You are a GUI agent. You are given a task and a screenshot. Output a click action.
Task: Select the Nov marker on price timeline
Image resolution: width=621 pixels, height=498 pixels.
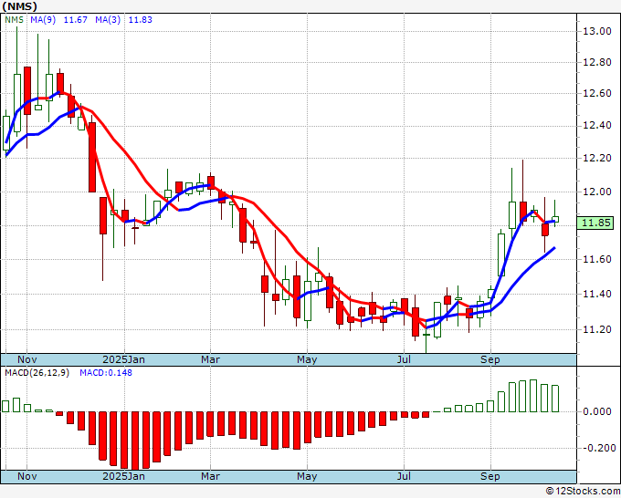pos(27,359)
